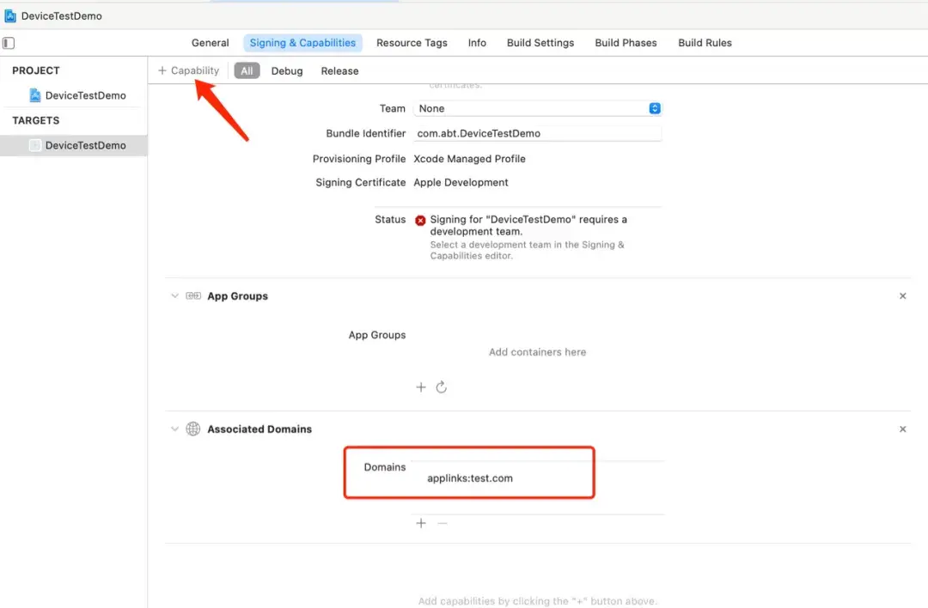Image resolution: width=928 pixels, height=608 pixels.
Task: Click the Associated Domains globe icon
Action: [x=193, y=429]
